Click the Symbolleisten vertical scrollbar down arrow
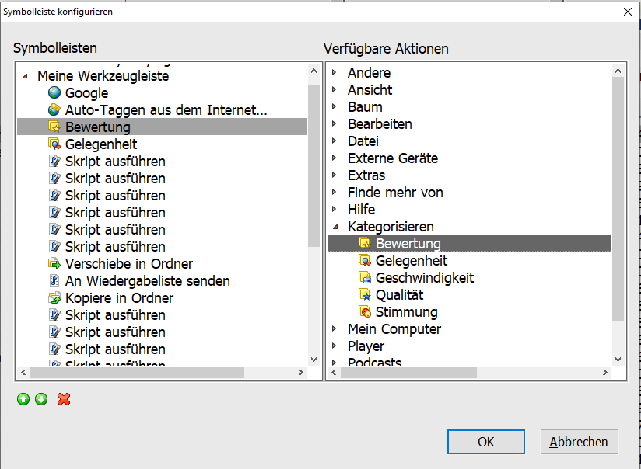This screenshot has height=469, width=641. [313, 360]
